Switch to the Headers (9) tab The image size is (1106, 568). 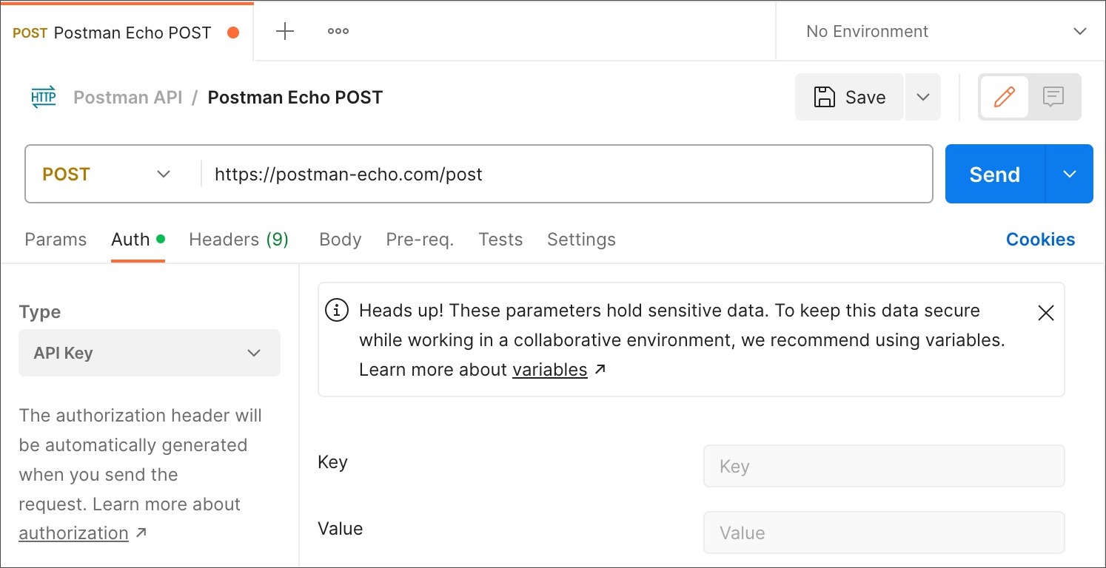pos(238,239)
